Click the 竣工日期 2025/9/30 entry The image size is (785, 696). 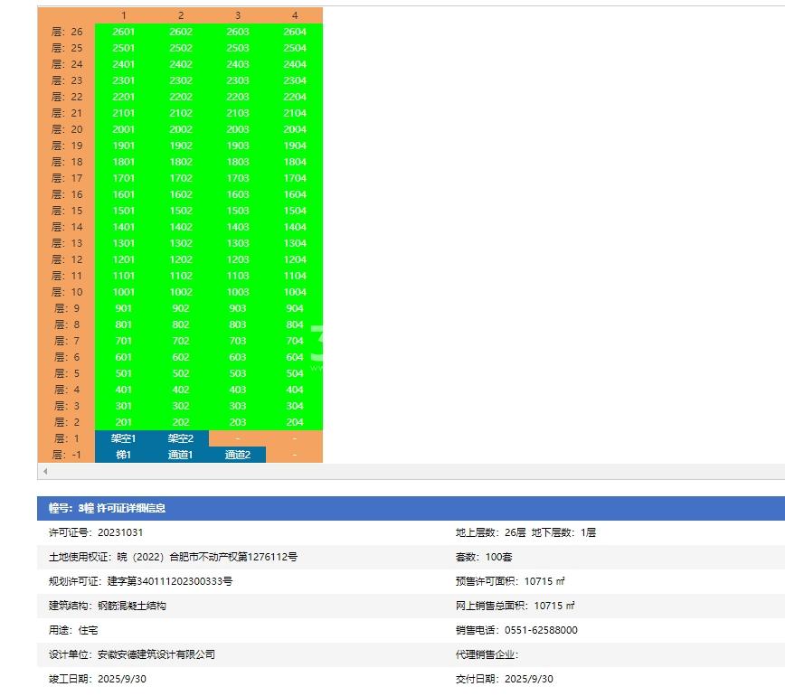pyautogui.click(x=98, y=679)
